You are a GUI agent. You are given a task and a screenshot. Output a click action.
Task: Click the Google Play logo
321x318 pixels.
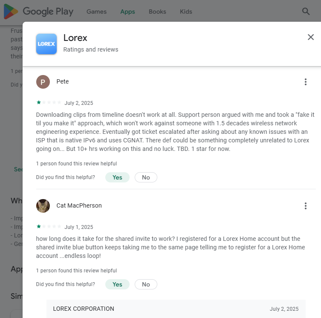(x=38, y=12)
